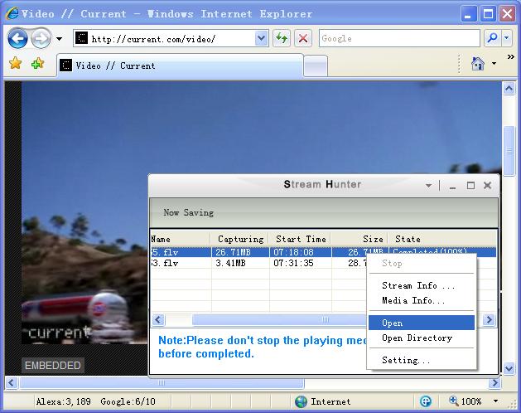
Task: Stop page loading with red X icon
Action: [x=302, y=39]
